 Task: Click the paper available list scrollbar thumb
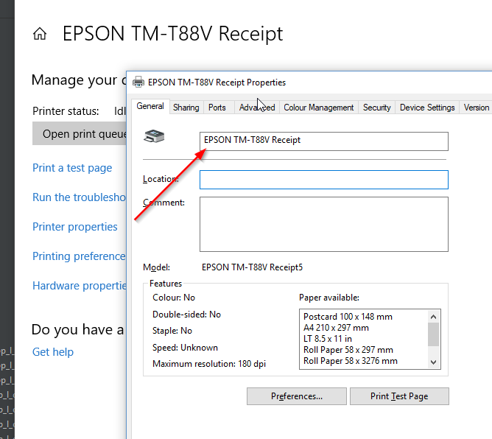coord(433,334)
